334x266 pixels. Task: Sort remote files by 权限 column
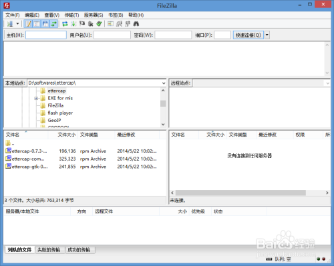point(308,135)
